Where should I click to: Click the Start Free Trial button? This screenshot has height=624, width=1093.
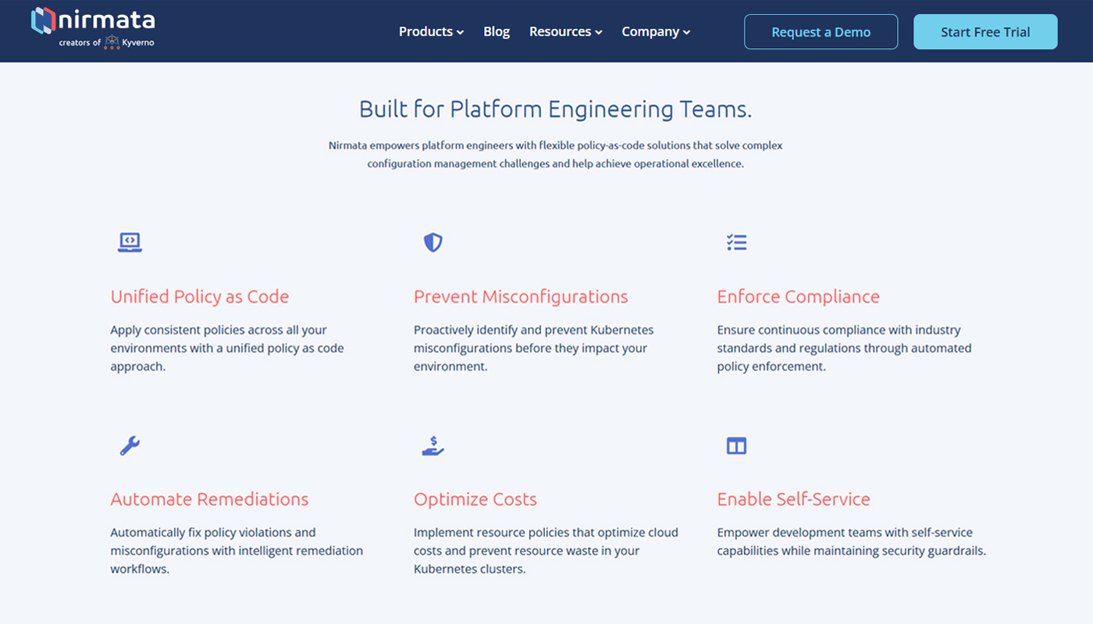(985, 32)
